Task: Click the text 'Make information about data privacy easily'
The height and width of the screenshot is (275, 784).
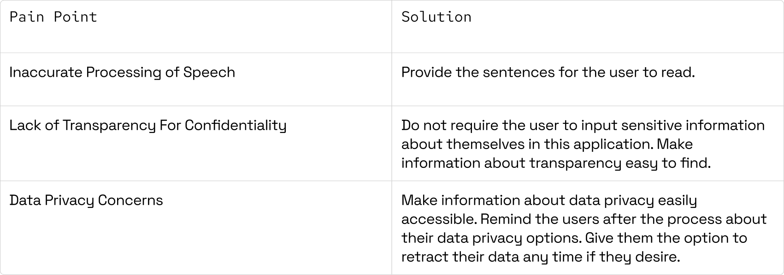Action: click(x=549, y=201)
